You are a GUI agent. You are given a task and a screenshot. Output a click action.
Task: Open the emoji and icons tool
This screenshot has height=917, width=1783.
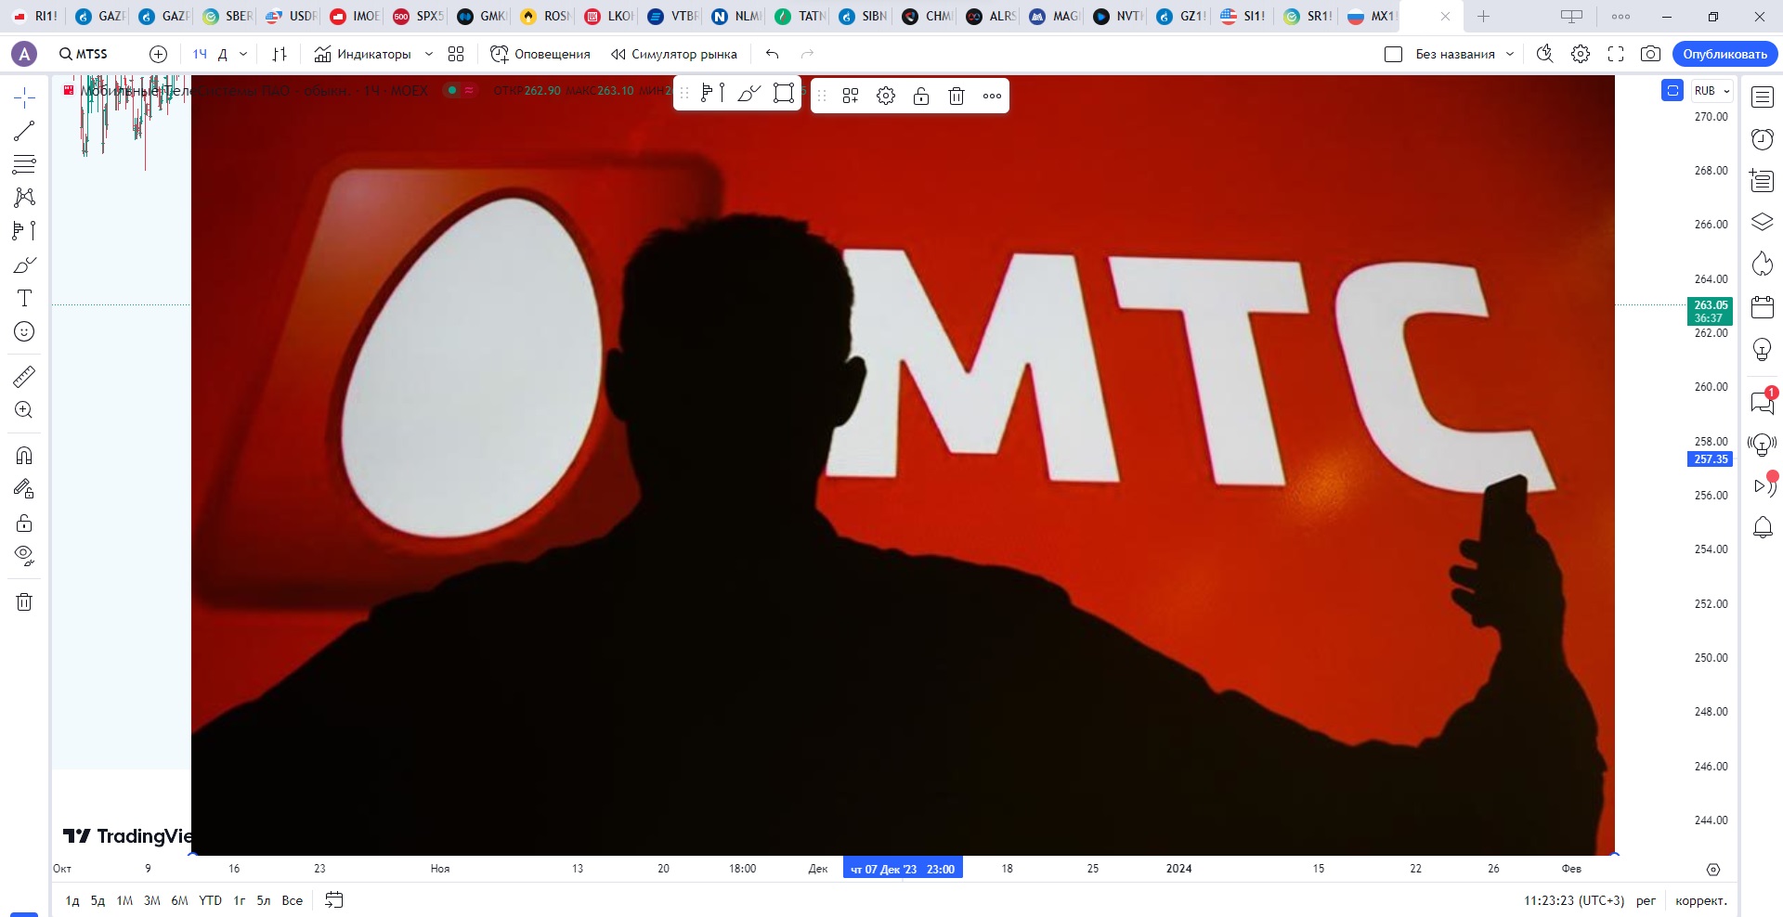24,331
